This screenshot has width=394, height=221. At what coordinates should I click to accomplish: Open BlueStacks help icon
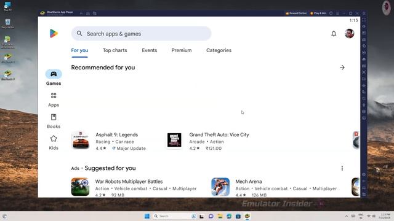(x=331, y=14)
